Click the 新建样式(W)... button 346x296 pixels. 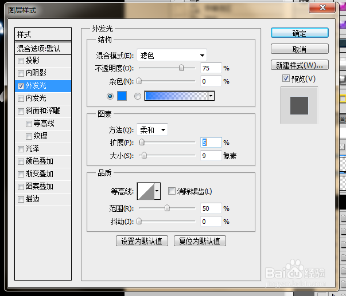tap(300, 65)
